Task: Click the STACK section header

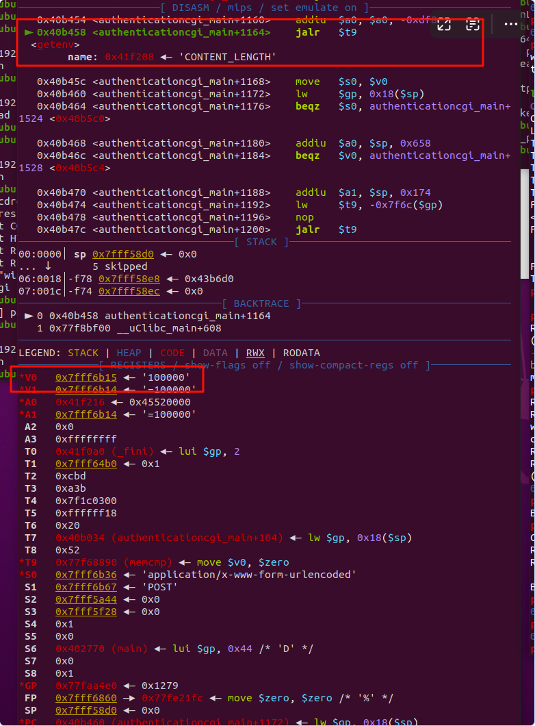Action: pos(261,242)
